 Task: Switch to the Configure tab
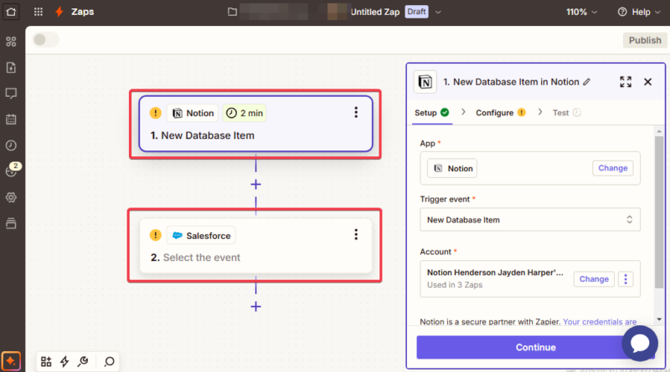[500, 113]
